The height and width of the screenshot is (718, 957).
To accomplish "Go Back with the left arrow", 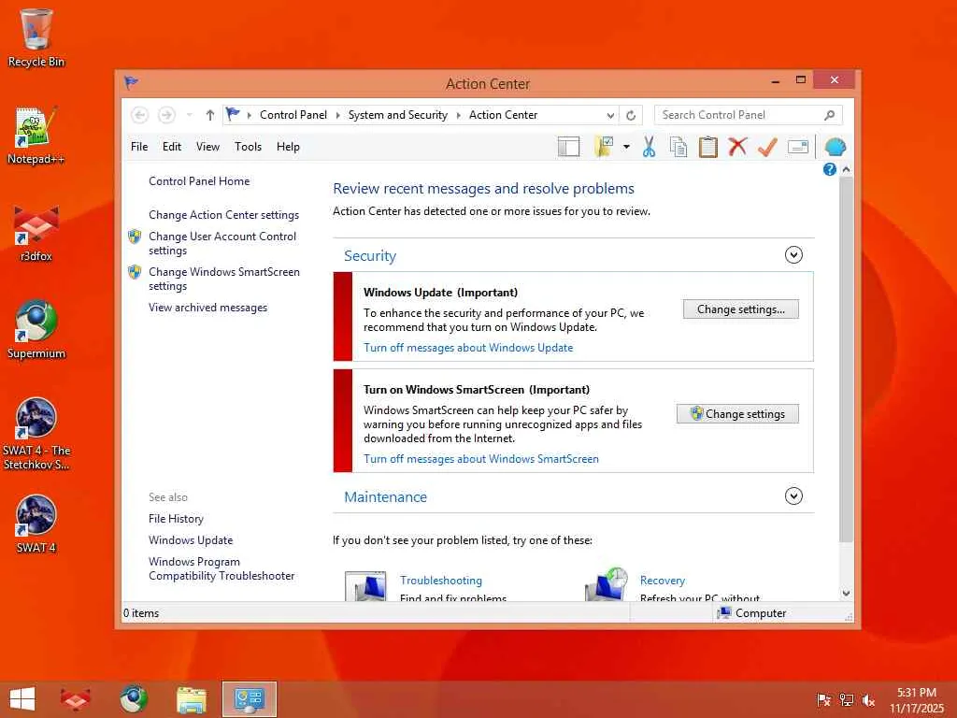I will click(140, 115).
